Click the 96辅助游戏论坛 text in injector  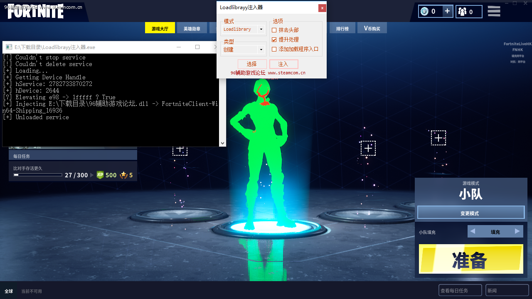248,73
